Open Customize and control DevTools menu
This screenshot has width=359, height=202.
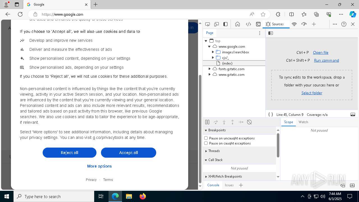(335, 24)
